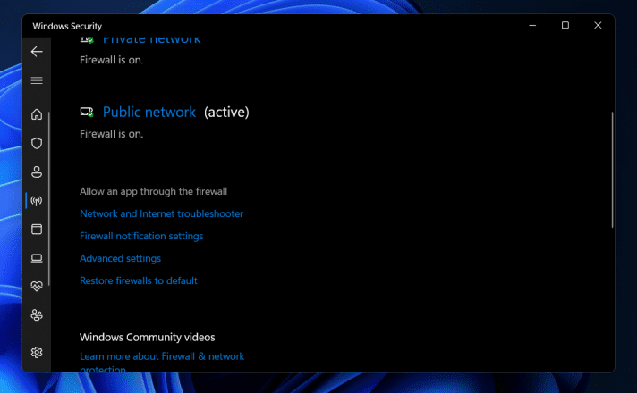This screenshot has height=393, width=637.
Task: Launch Network and Internet troubleshooter
Action: pyautogui.click(x=161, y=213)
